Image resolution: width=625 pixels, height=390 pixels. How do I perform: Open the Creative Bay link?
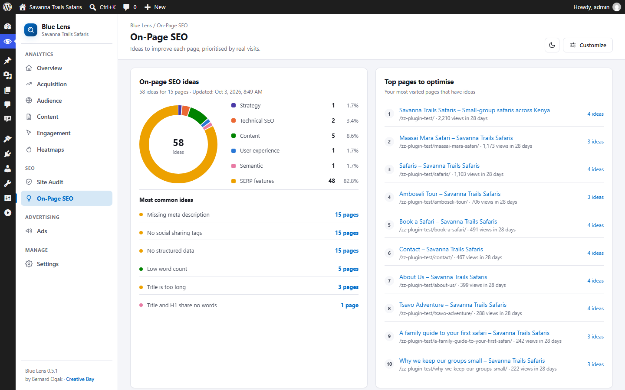pyautogui.click(x=80, y=379)
